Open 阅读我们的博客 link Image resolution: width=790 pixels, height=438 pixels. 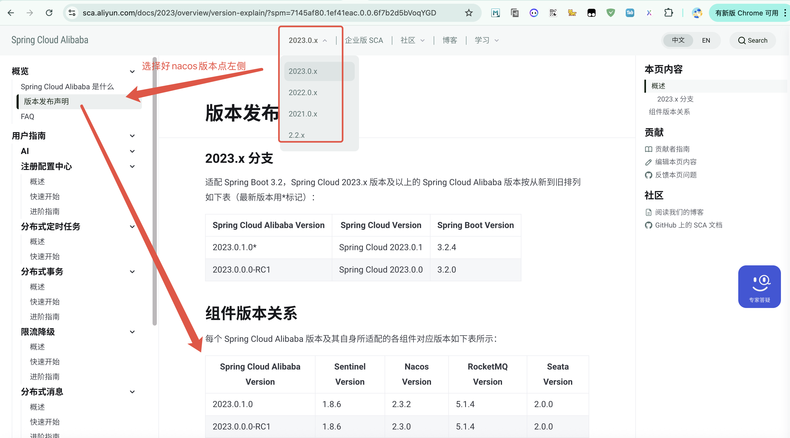[674, 212]
